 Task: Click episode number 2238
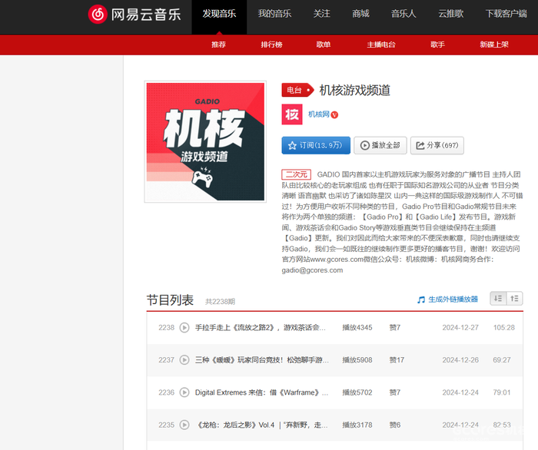point(167,328)
